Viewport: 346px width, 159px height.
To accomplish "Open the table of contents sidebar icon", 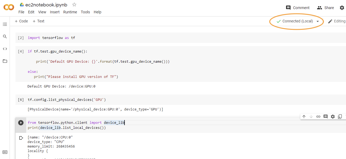I will click(x=5, y=24).
